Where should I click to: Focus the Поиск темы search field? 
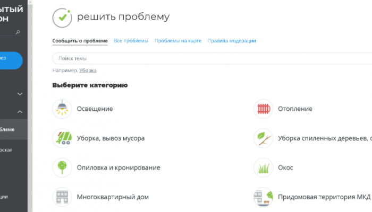[x=213, y=58]
